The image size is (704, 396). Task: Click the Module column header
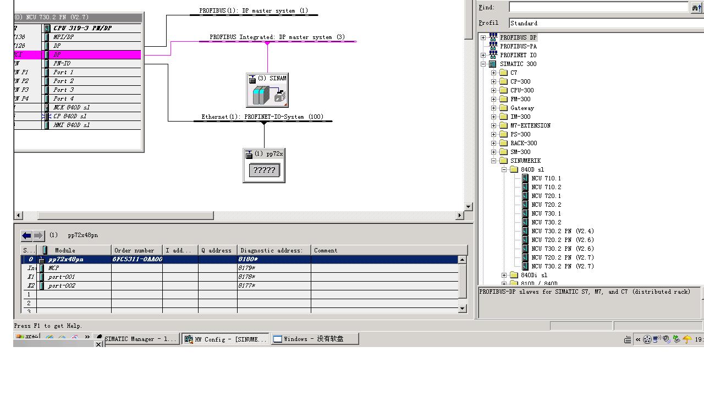(74, 250)
